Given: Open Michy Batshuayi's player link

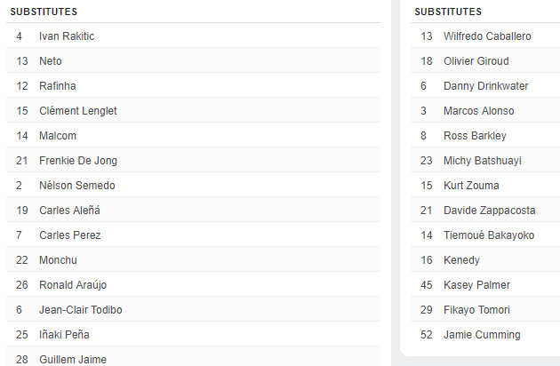Looking at the screenshot, I should click(483, 161).
